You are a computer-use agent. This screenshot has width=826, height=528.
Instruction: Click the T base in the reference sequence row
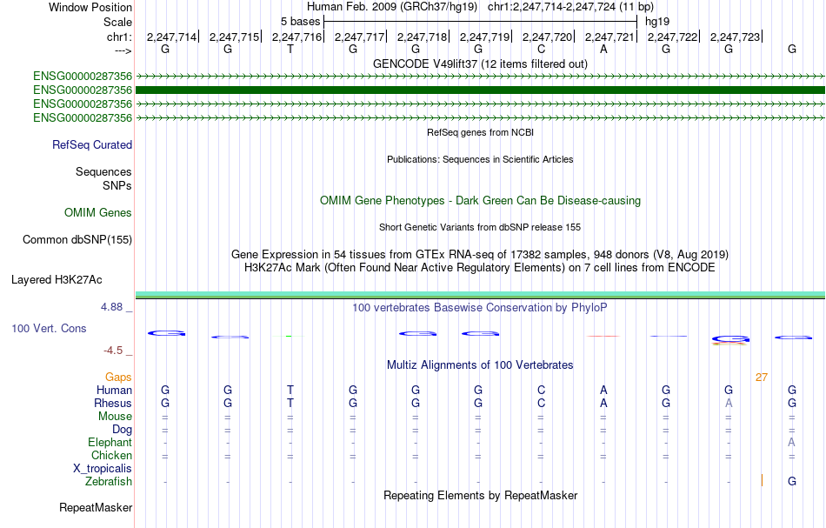point(290,49)
